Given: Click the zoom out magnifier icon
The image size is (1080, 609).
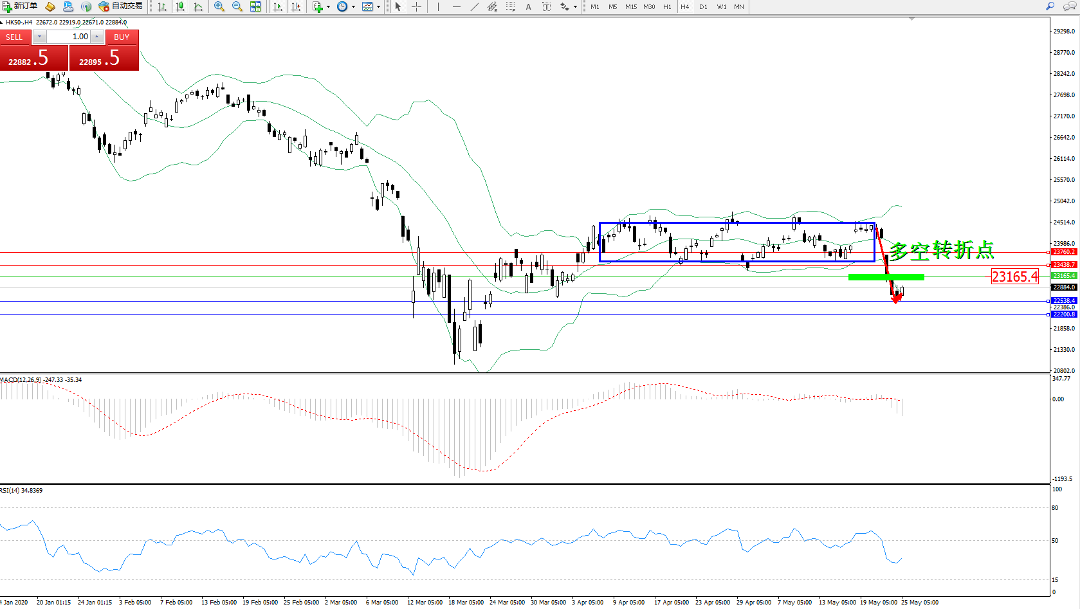Looking at the screenshot, I should click(237, 6).
